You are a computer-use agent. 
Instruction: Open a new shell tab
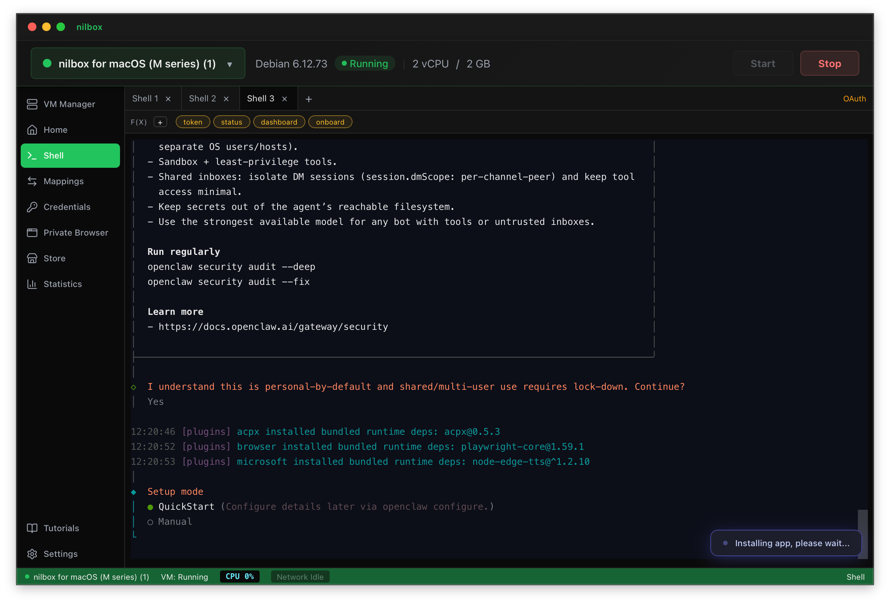[x=309, y=99]
